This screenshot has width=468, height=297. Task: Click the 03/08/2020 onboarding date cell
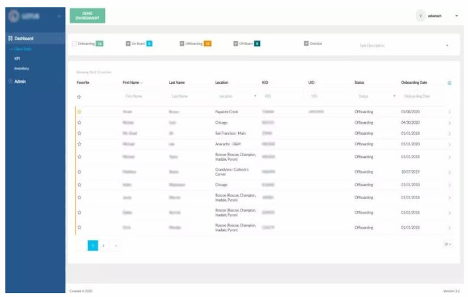click(x=410, y=112)
